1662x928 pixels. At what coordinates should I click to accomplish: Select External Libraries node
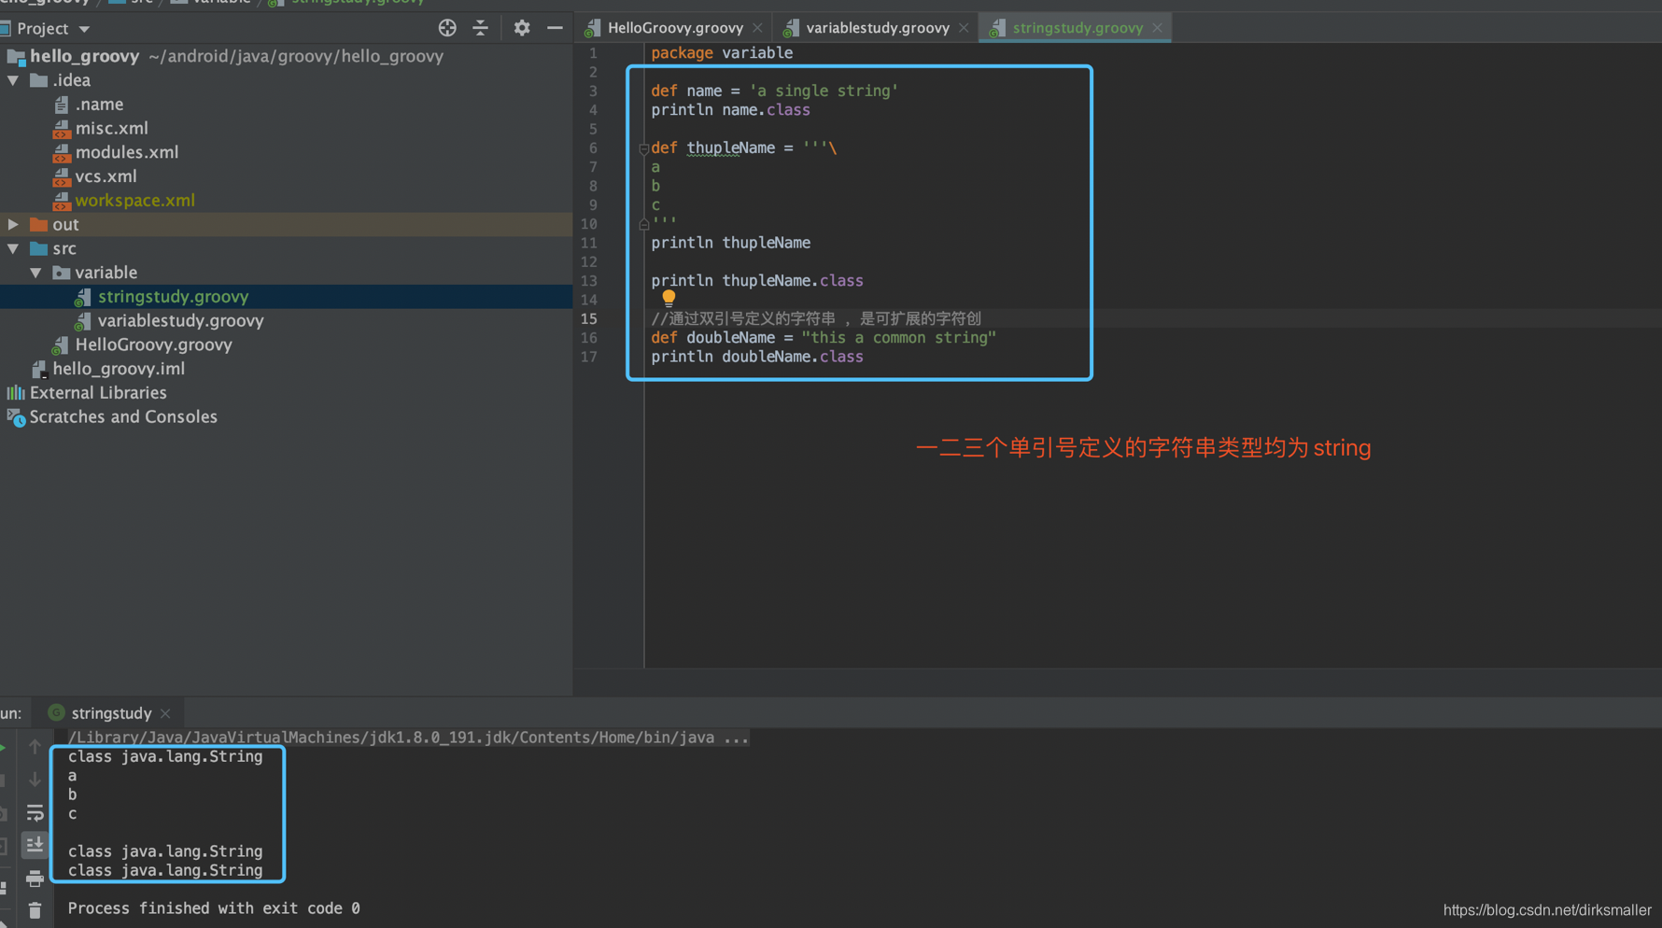click(98, 393)
